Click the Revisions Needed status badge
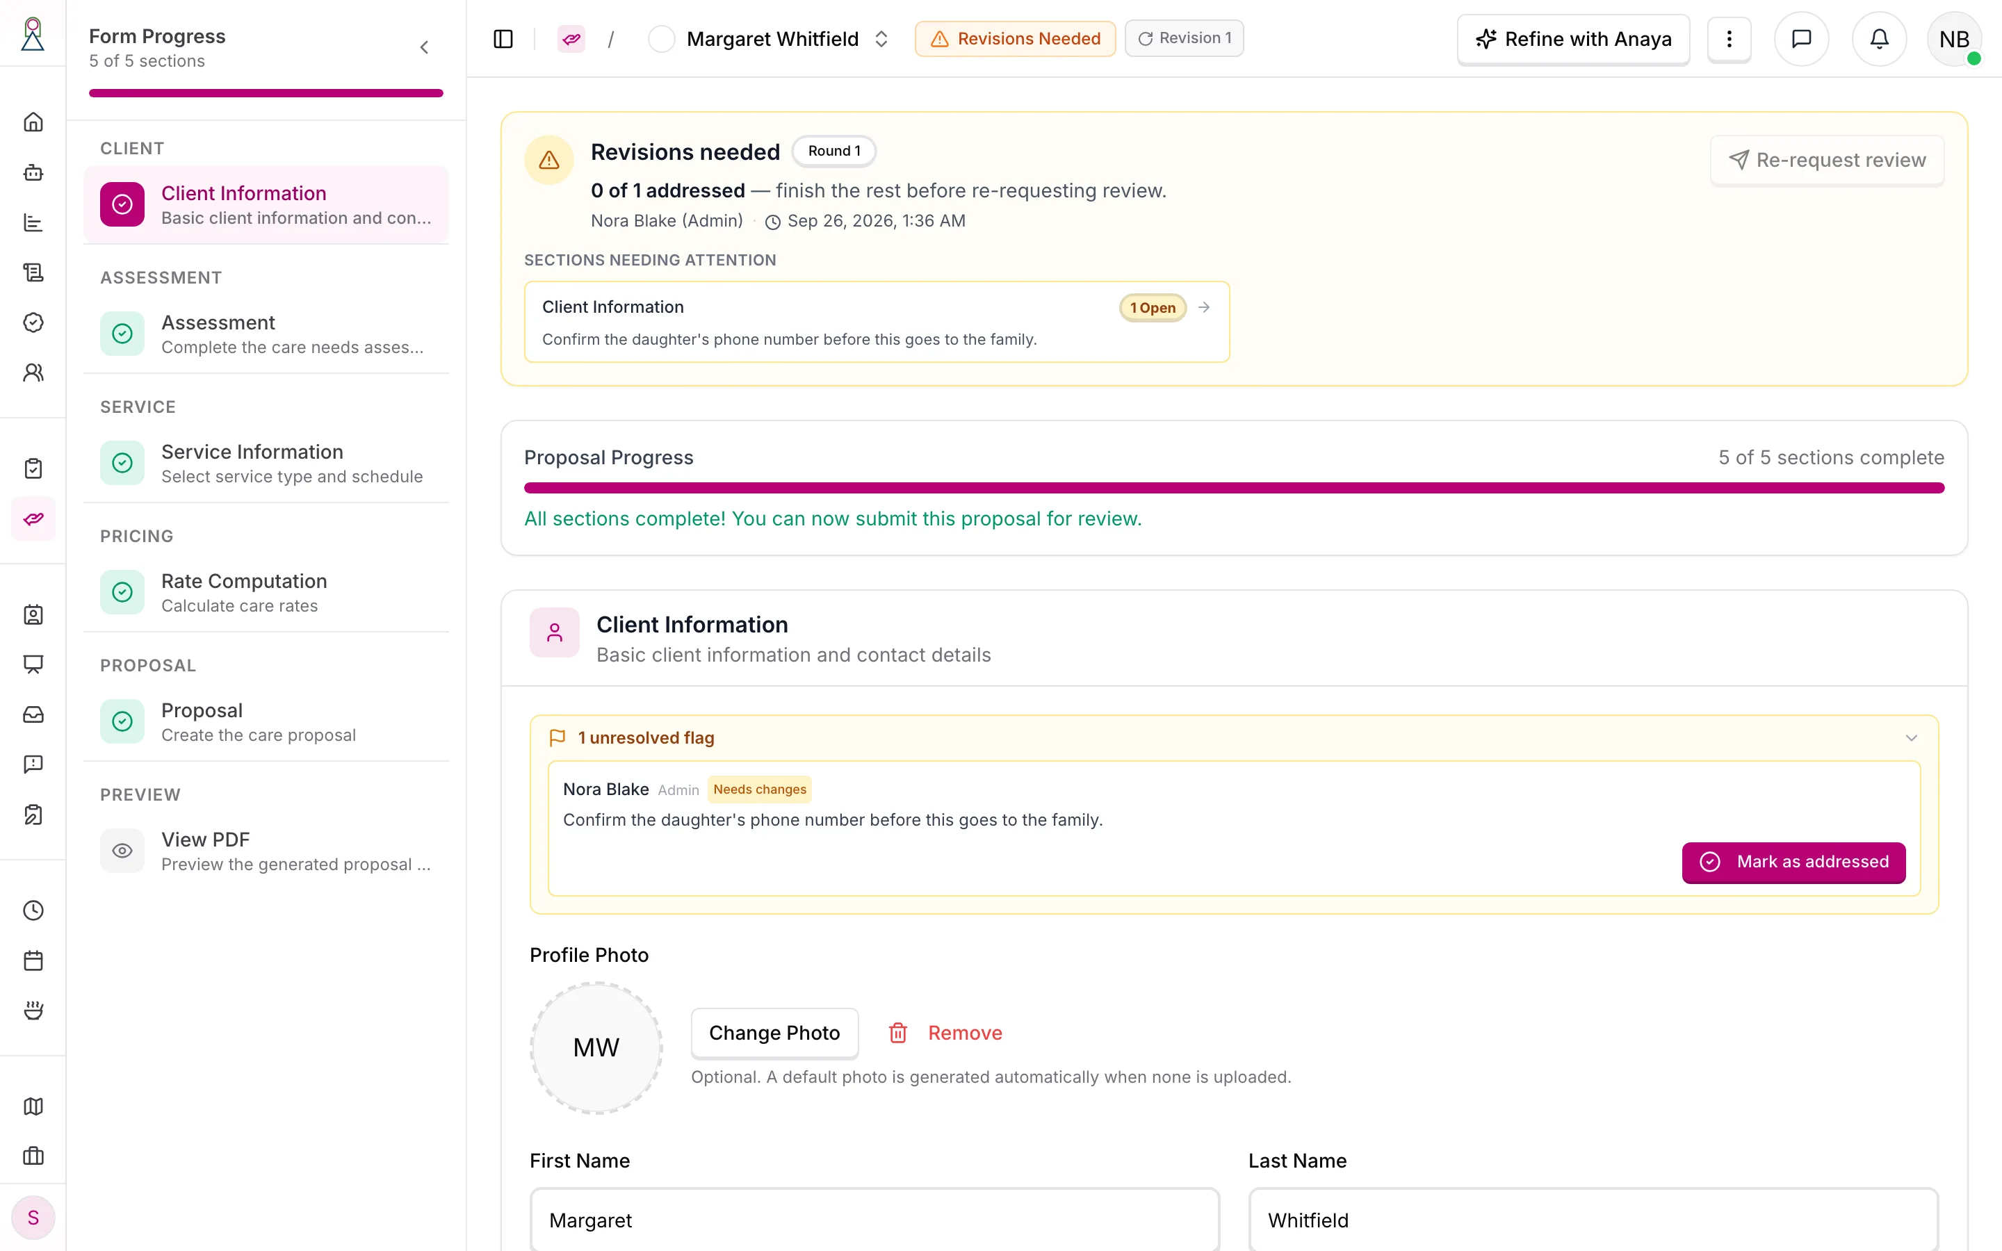The width and height of the screenshot is (2002, 1251). pos(1015,38)
